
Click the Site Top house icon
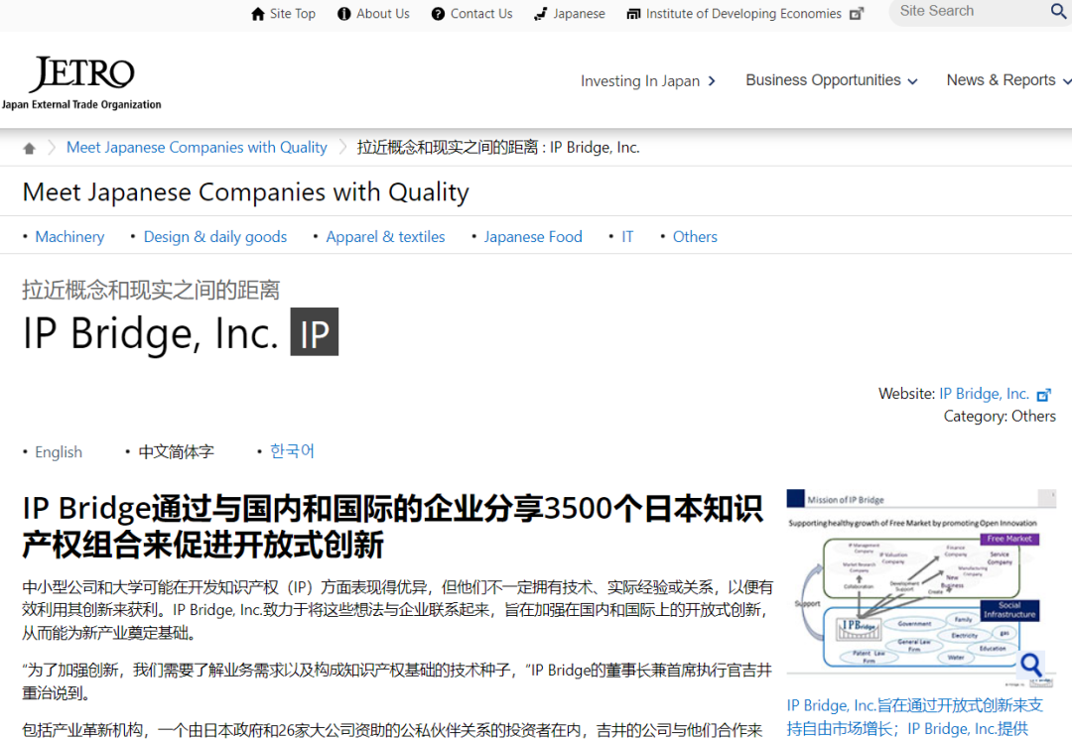(x=258, y=14)
